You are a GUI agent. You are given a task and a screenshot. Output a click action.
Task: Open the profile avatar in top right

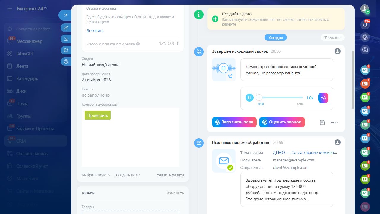pos(365,9)
